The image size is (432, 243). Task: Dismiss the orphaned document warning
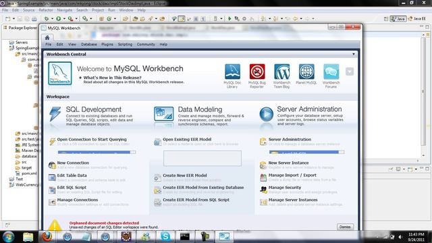point(345,227)
